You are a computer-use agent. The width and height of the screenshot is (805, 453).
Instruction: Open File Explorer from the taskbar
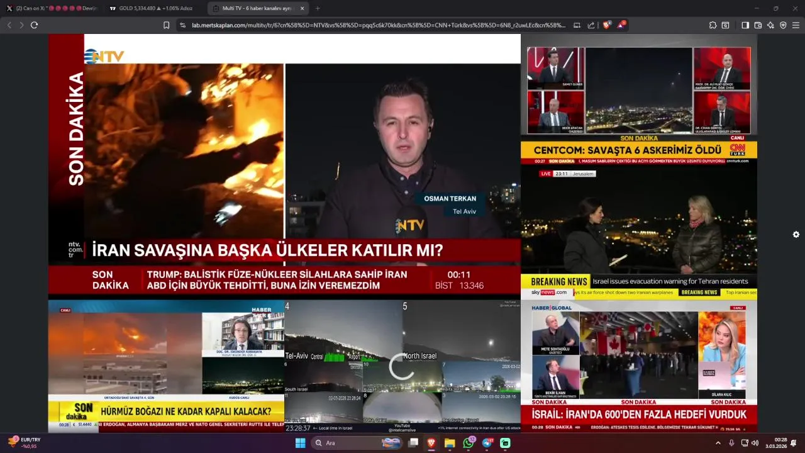pyautogui.click(x=450, y=443)
